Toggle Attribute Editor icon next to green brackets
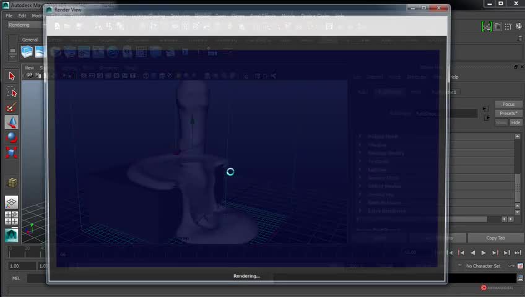525x297 pixels. 498,27
